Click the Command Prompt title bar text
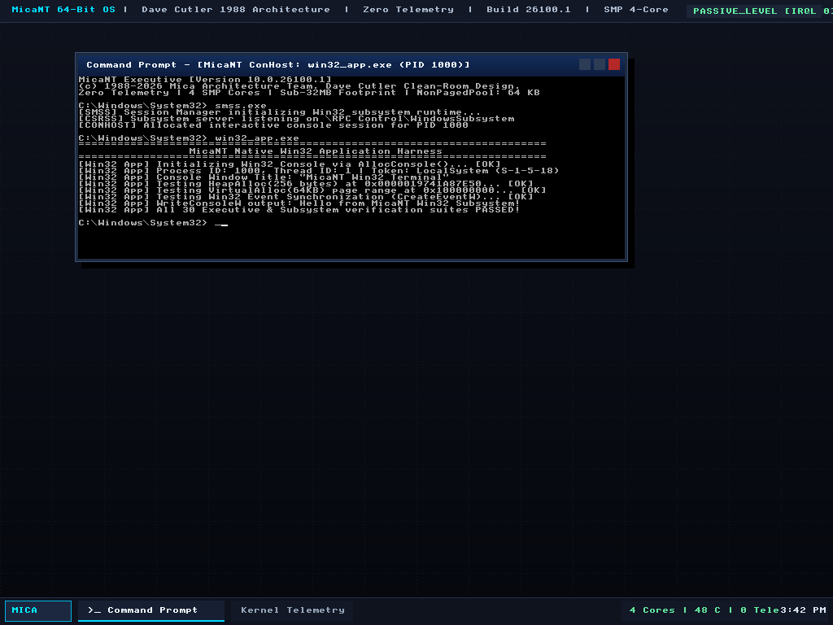 click(278, 65)
